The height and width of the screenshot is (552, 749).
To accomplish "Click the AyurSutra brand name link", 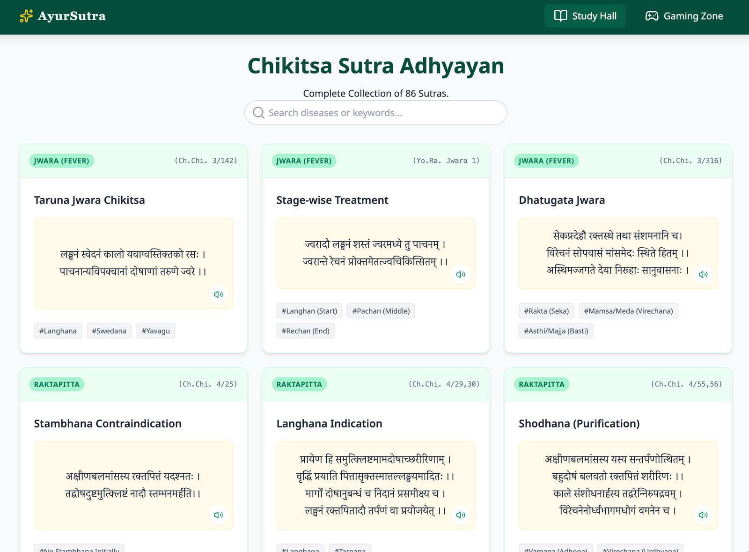I will 72,16.
